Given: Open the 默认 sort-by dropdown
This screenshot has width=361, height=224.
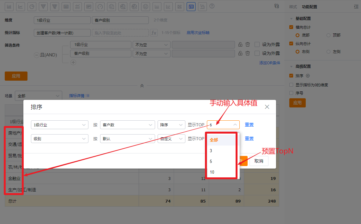Looking at the screenshot, I should pos(128,139).
